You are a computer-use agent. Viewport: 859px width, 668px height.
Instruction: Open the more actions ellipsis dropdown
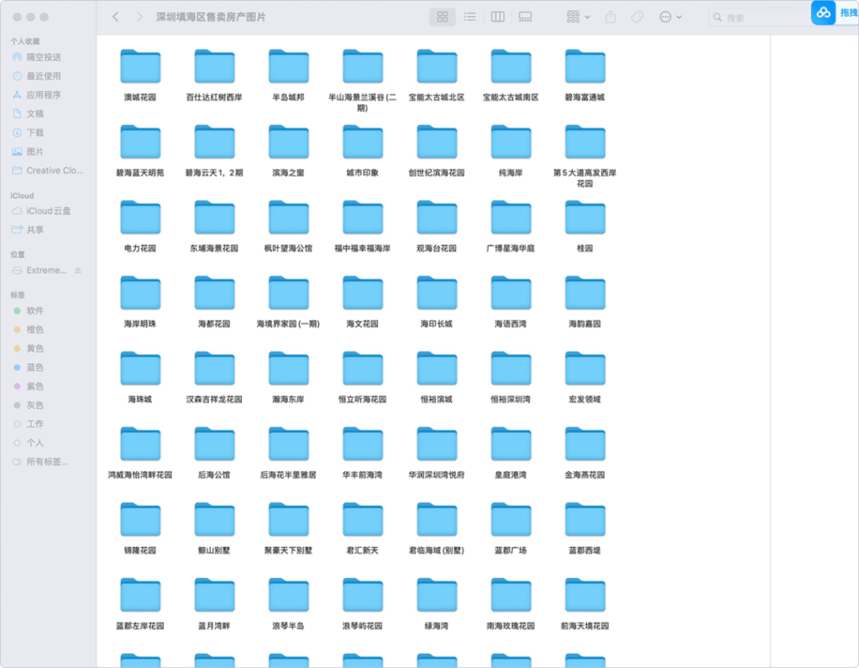670,17
